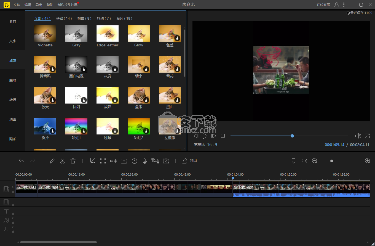Delete the clip with the trash icon

[73, 161]
